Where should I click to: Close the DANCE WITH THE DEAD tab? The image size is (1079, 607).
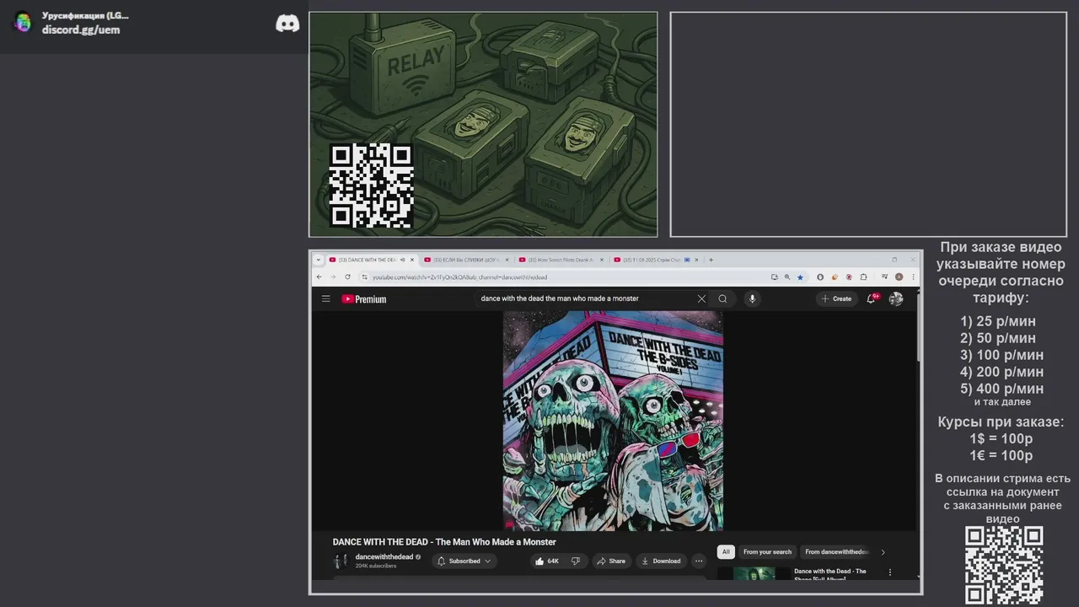tap(412, 260)
